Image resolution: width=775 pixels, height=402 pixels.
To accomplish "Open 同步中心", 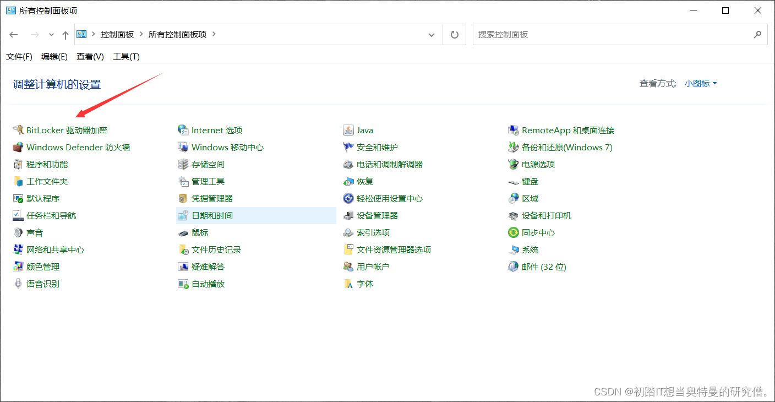I will click(538, 233).
